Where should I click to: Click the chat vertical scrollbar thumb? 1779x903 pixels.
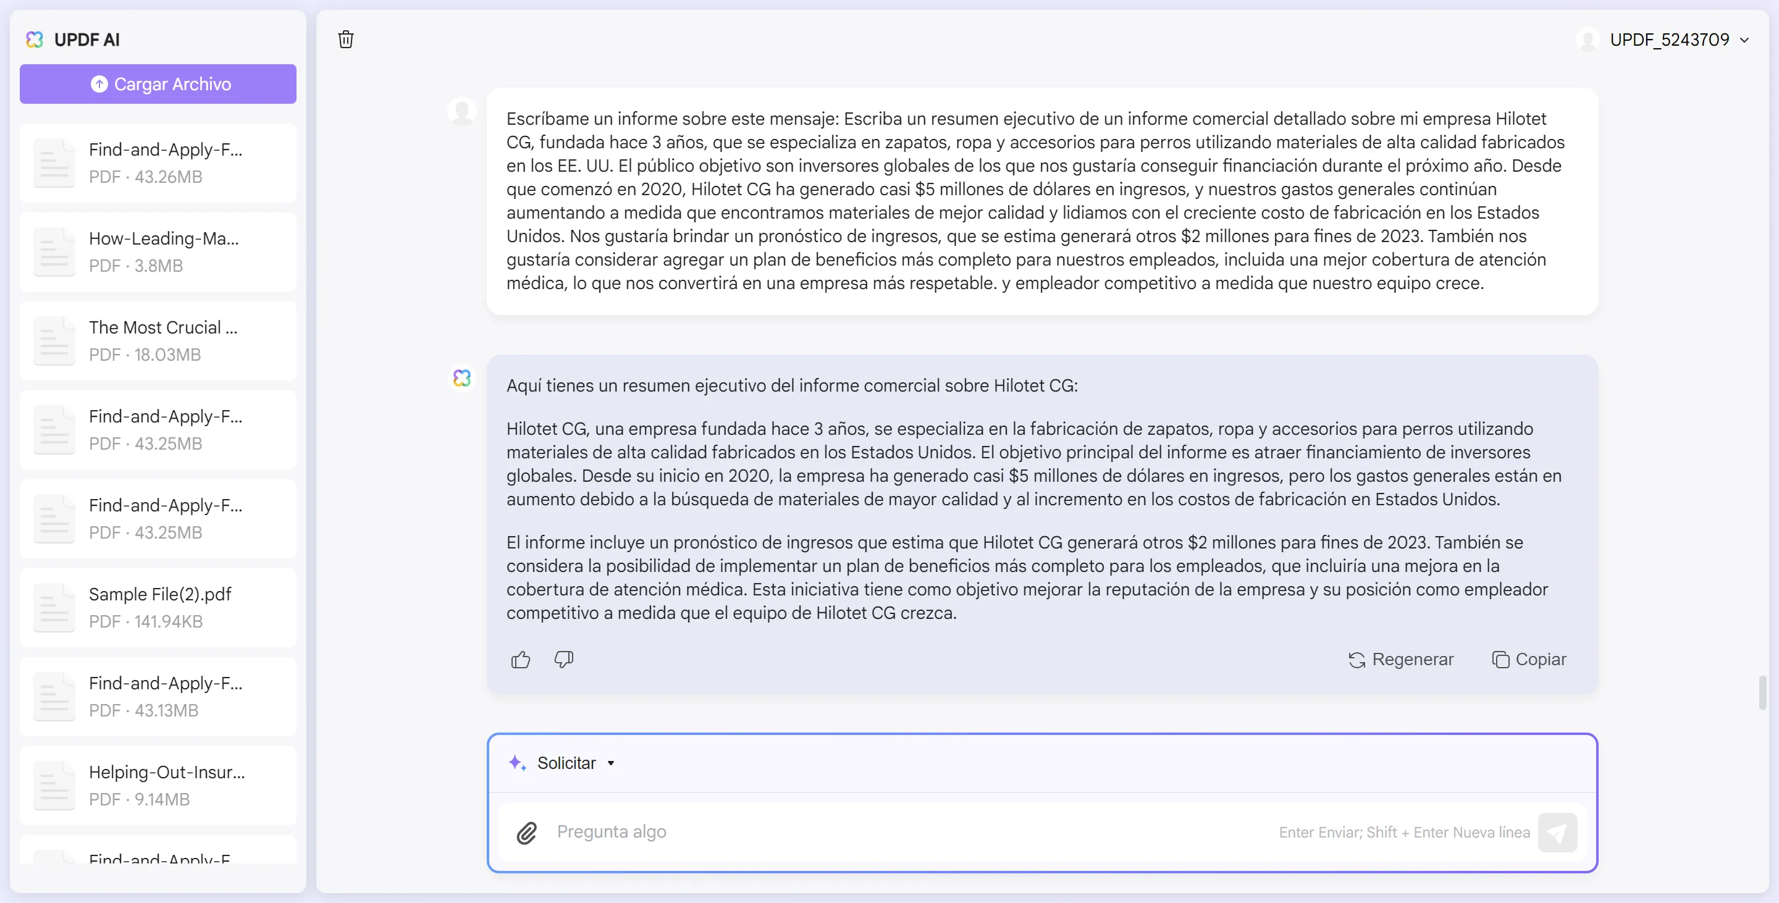point(1762,692)
